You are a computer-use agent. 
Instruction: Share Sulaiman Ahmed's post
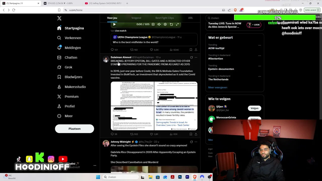pos(196,134)
